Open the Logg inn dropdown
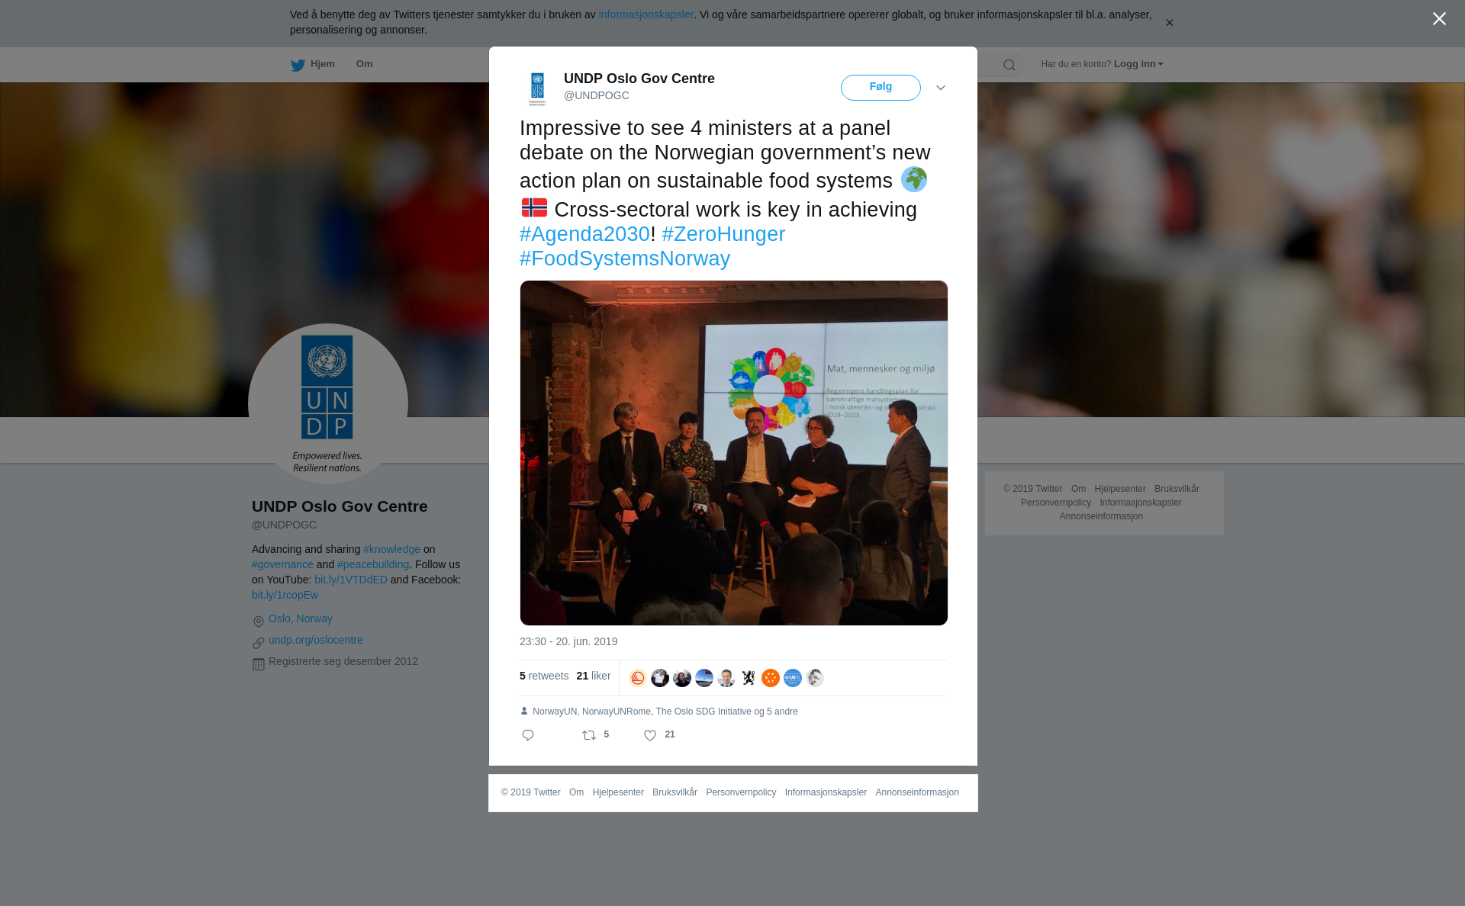The width and height of the screenshot is (1465, 906). 1138,64
